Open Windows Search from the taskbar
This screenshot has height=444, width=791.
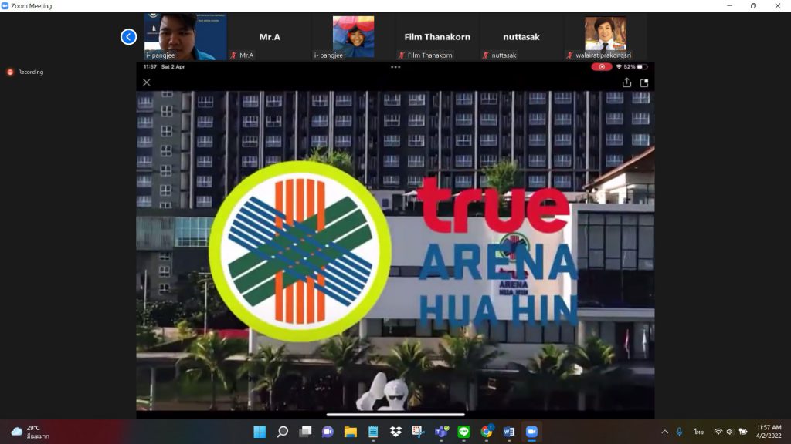tap(283, 432)
